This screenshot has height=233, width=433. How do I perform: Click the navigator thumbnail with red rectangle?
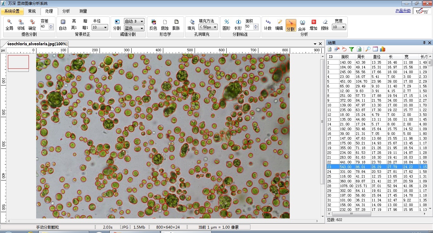(18, 63)
